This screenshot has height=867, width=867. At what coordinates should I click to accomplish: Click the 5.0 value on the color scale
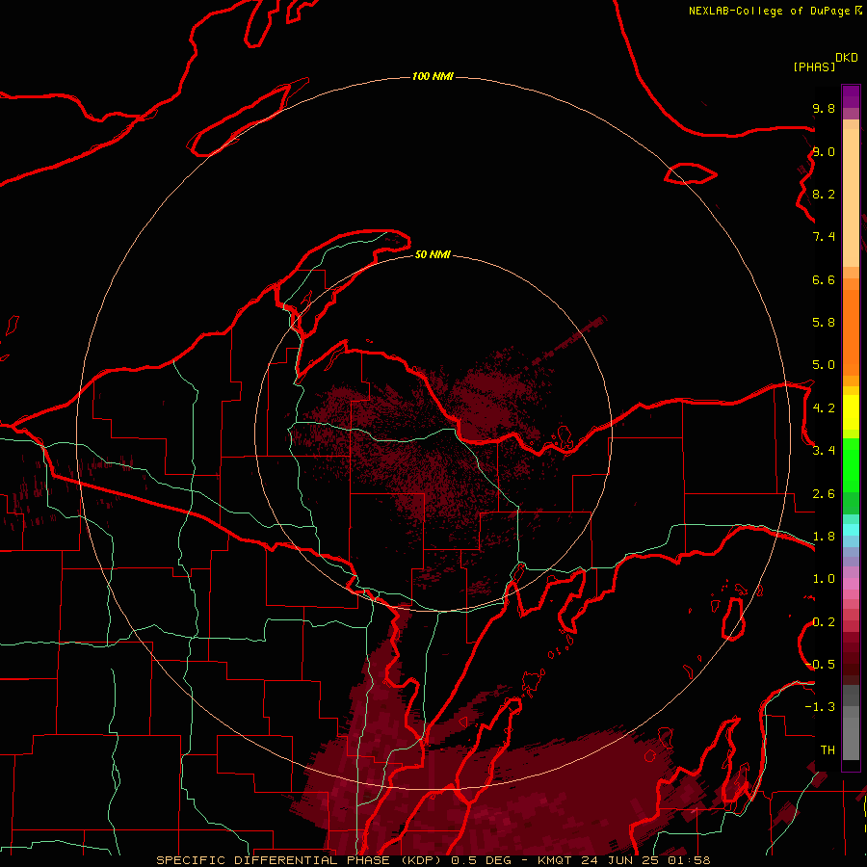click(x=824, y=365)
